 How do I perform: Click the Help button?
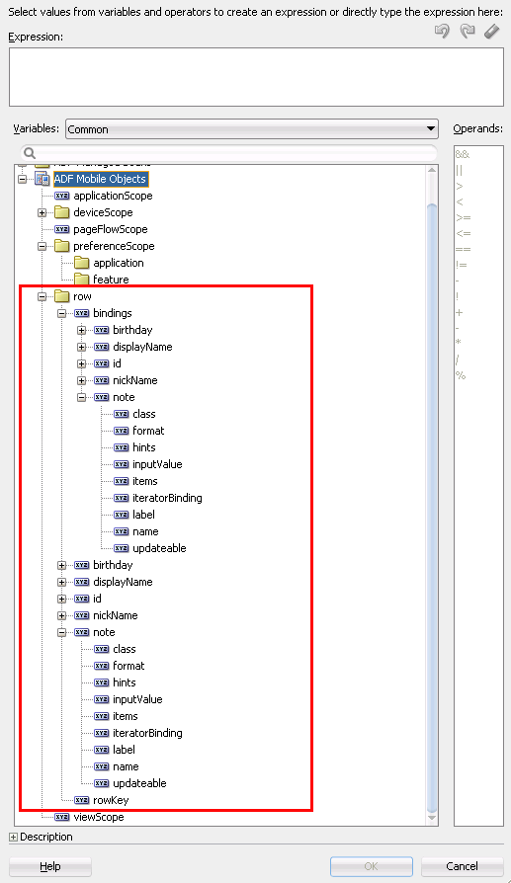pyautogui.click(x=50, y=866)
